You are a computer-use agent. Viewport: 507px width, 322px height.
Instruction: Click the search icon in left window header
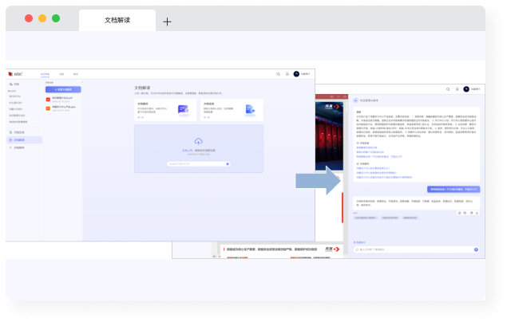click(279, 73)
